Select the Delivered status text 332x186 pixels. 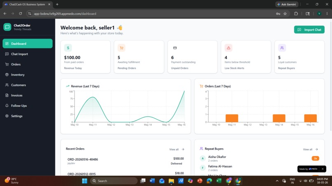pos(176,163)
